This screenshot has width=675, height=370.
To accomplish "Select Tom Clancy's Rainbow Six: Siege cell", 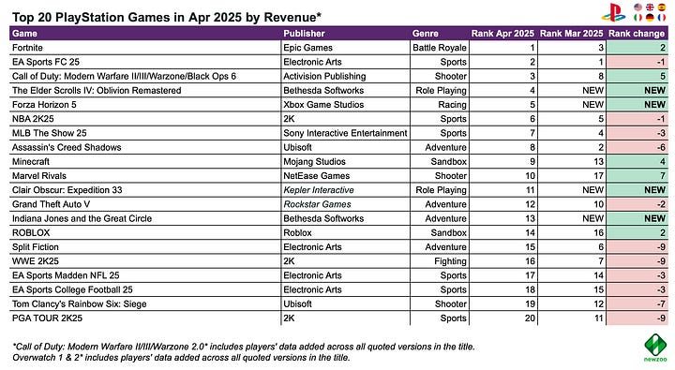I will (145, 303).
